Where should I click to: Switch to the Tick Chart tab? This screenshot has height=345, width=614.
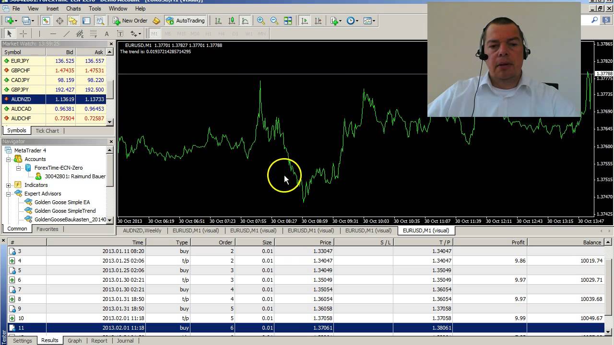point(47,130)
